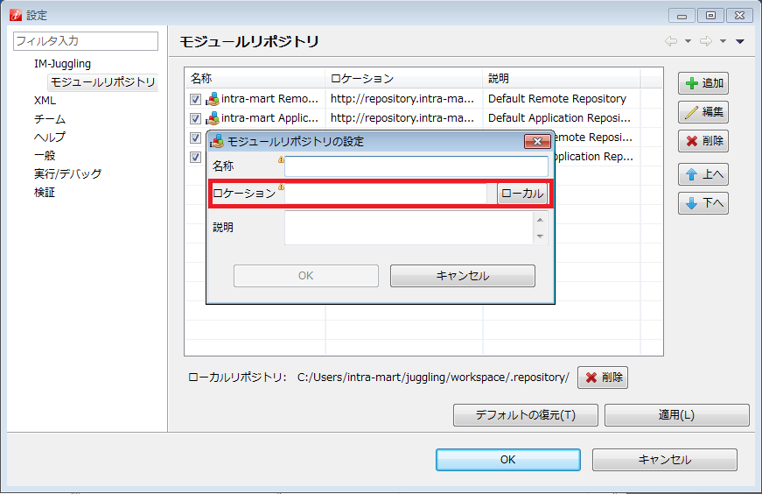Click the ロケーション column header
Screen dimensions: 762x494
pyautogui.click(x=404, y=78)
